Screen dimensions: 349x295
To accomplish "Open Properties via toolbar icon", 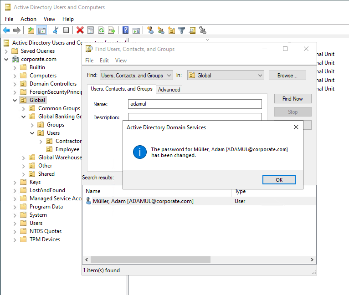I will click(90, 30).
